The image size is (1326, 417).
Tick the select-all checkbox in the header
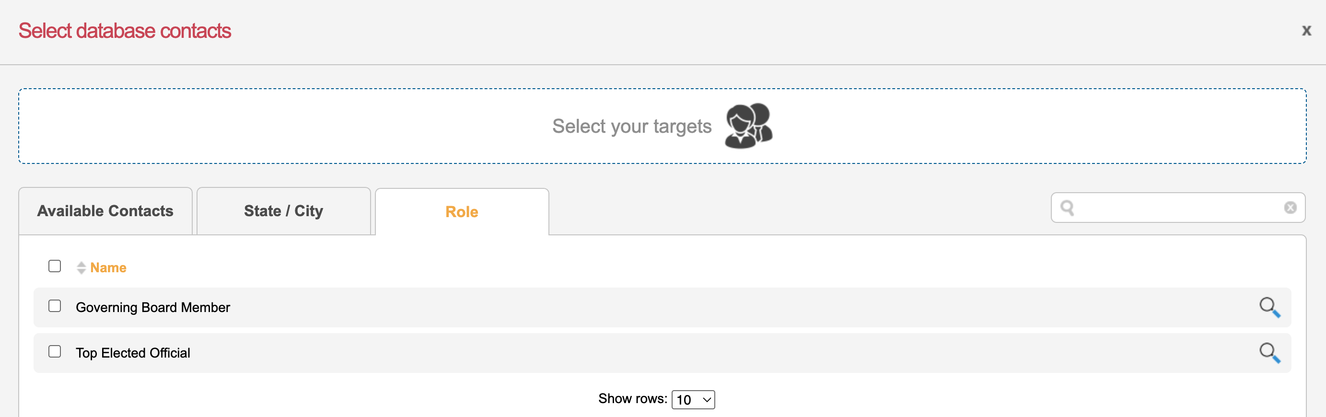pos(55,266)
